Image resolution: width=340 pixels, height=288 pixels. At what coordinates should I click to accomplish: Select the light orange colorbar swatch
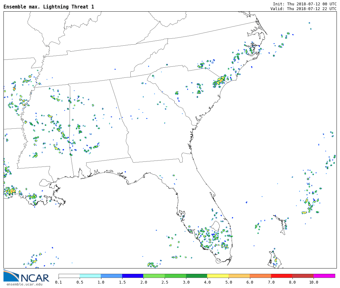pos(239,276)
